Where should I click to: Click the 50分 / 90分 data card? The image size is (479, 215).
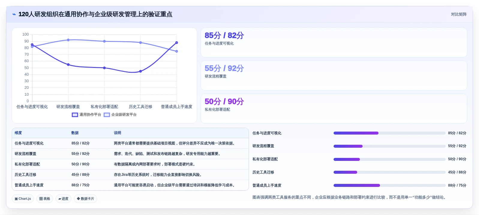(334, 109)
